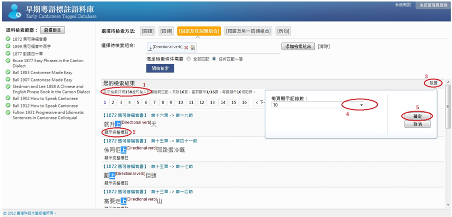The height and width of the screenshot is (217, 452).
Task: Select the 全部匹配 radio option
Action: tap(189, 58)
